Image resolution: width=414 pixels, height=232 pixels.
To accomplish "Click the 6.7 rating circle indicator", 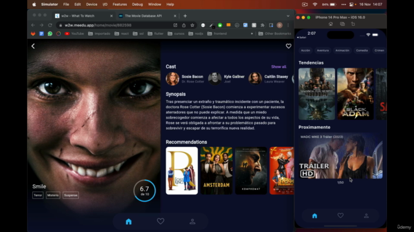I will 144,191.
